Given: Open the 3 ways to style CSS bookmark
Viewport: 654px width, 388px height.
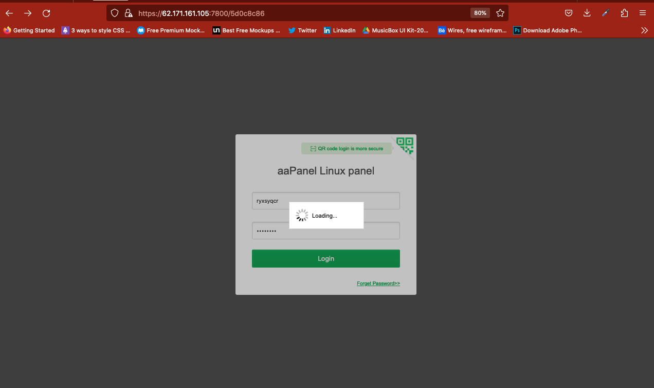Looking at the screenshot, I should (x=96, y=30).
